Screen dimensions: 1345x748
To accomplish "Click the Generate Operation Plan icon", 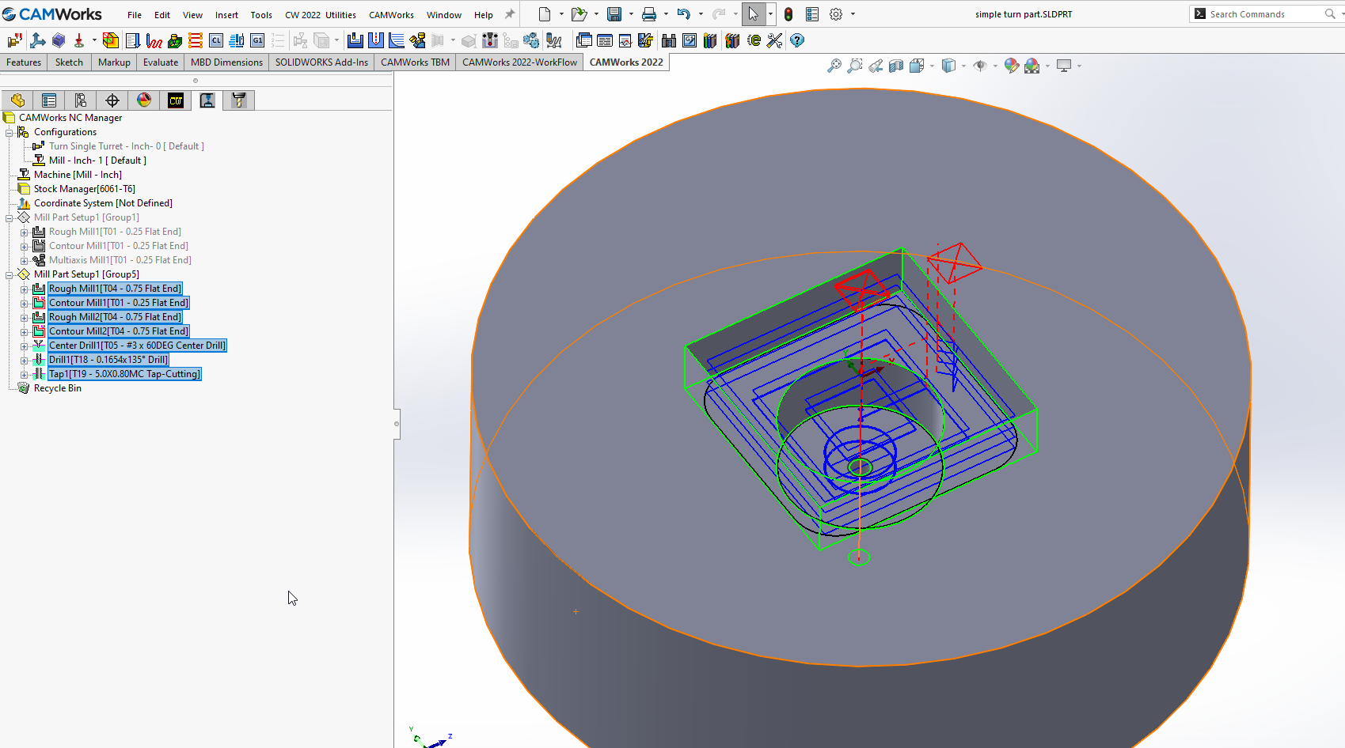I will point(133,40).
